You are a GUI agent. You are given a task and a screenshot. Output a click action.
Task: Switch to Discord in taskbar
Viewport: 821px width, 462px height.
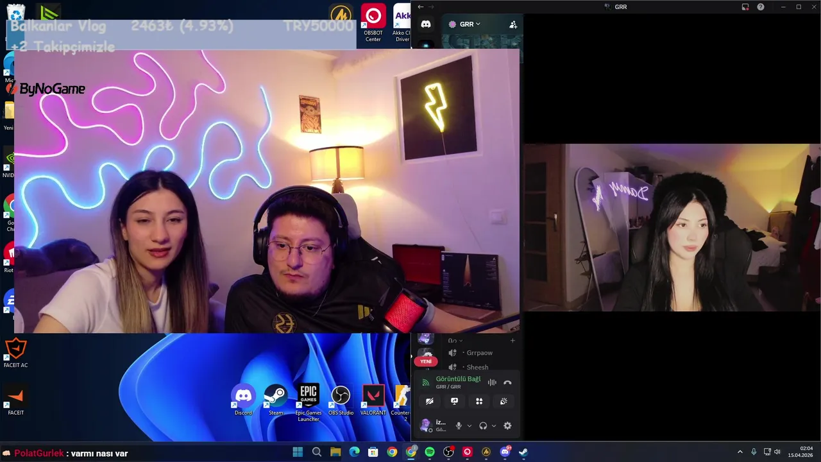(x=505, y=452)
